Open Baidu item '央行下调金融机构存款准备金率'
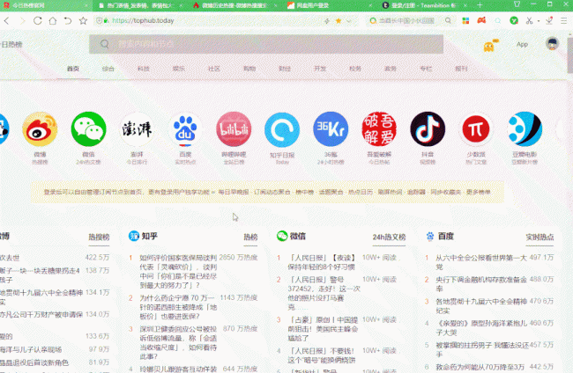Screen dimensions: 573x373 (481, 284)
